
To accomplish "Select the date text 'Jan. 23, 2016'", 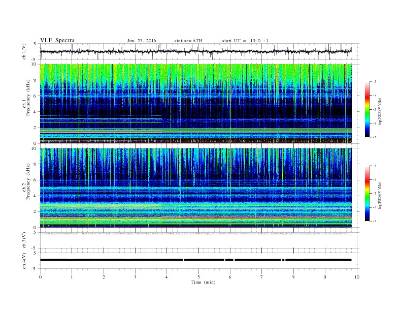I will tap(142, 41).
